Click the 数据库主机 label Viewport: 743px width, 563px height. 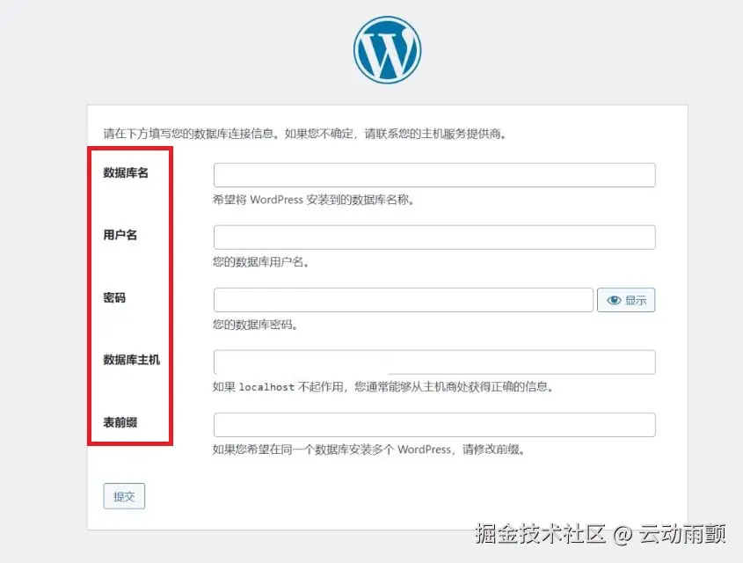click(x=131, y=360)
